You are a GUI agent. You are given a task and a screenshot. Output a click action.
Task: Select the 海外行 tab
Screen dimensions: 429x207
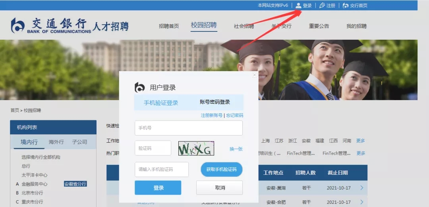(56, 142)
